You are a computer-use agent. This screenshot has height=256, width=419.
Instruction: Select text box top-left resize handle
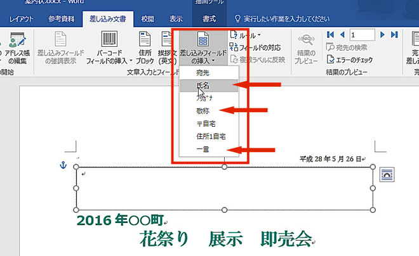coord(76,167)
